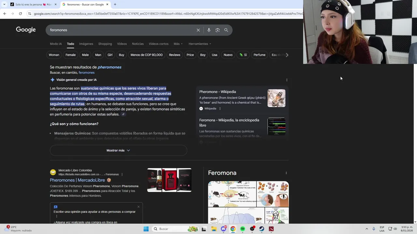The height and width of the screenshot is (234, 417).
Task: Click the Google logo
Action: (x=26, y=30)
